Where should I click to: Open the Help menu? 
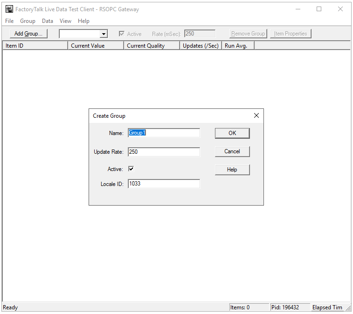(84, 21)
